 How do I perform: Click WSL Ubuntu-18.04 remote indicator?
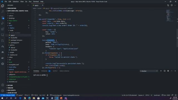(8, 95)
